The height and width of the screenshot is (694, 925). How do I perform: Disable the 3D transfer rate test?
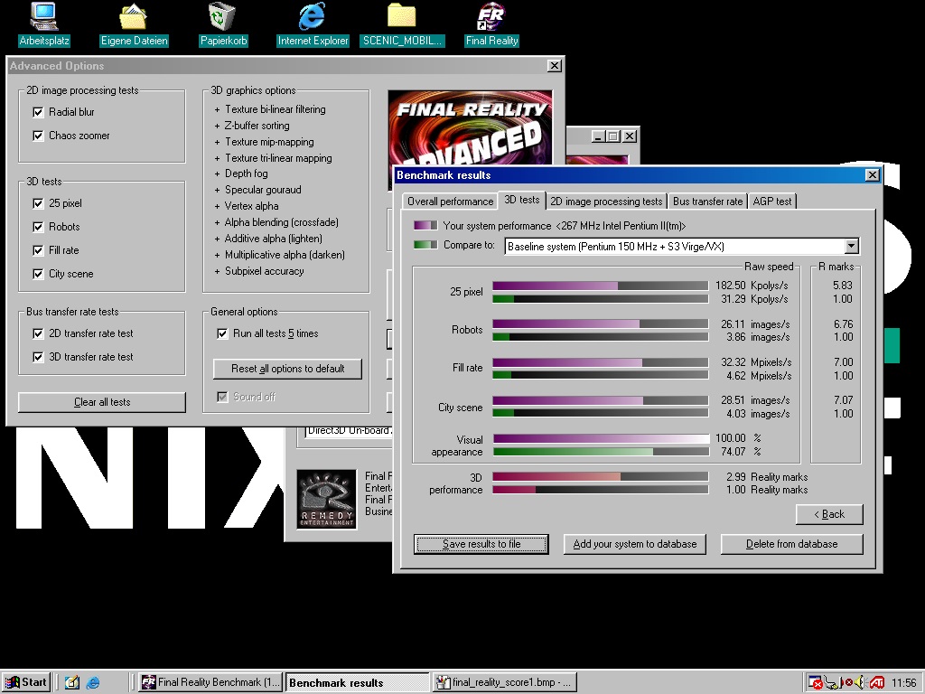pyautogui.click(x=38, y=357)
